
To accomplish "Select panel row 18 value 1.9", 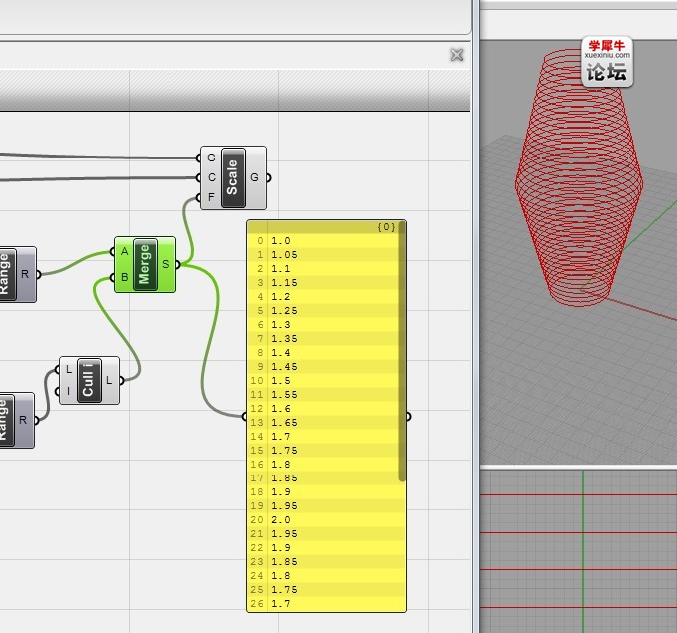I will pyautogui.click(x=326, y=492).
